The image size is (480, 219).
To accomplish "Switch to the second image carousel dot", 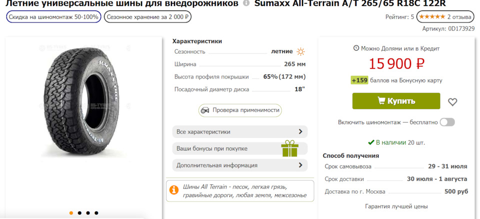I will (x=79, y=213).
